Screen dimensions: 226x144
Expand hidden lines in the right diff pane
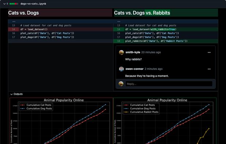[119, 22]
